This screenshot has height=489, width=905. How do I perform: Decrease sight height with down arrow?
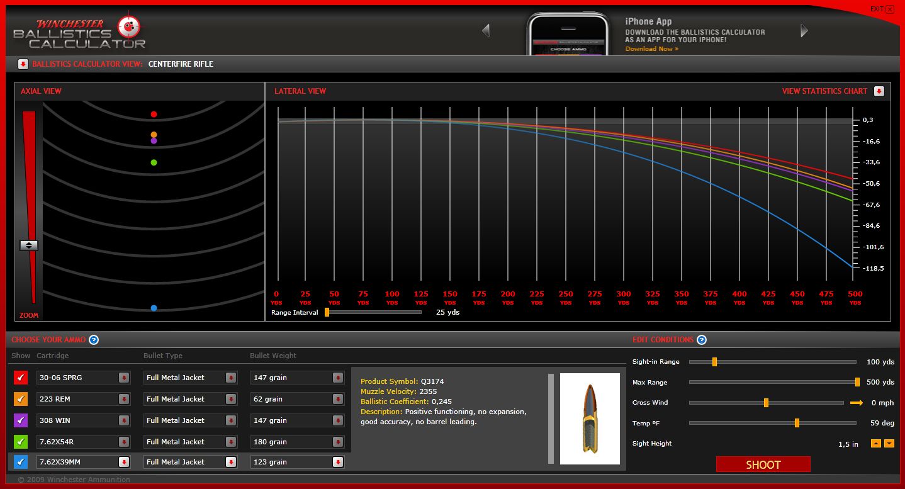(x=889, y=444)
